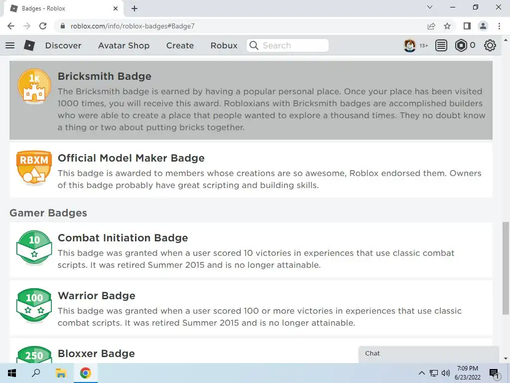Open the taskbar clock and date
The width and height of the screenshot is (510, 383).
[x=467, y=373]
